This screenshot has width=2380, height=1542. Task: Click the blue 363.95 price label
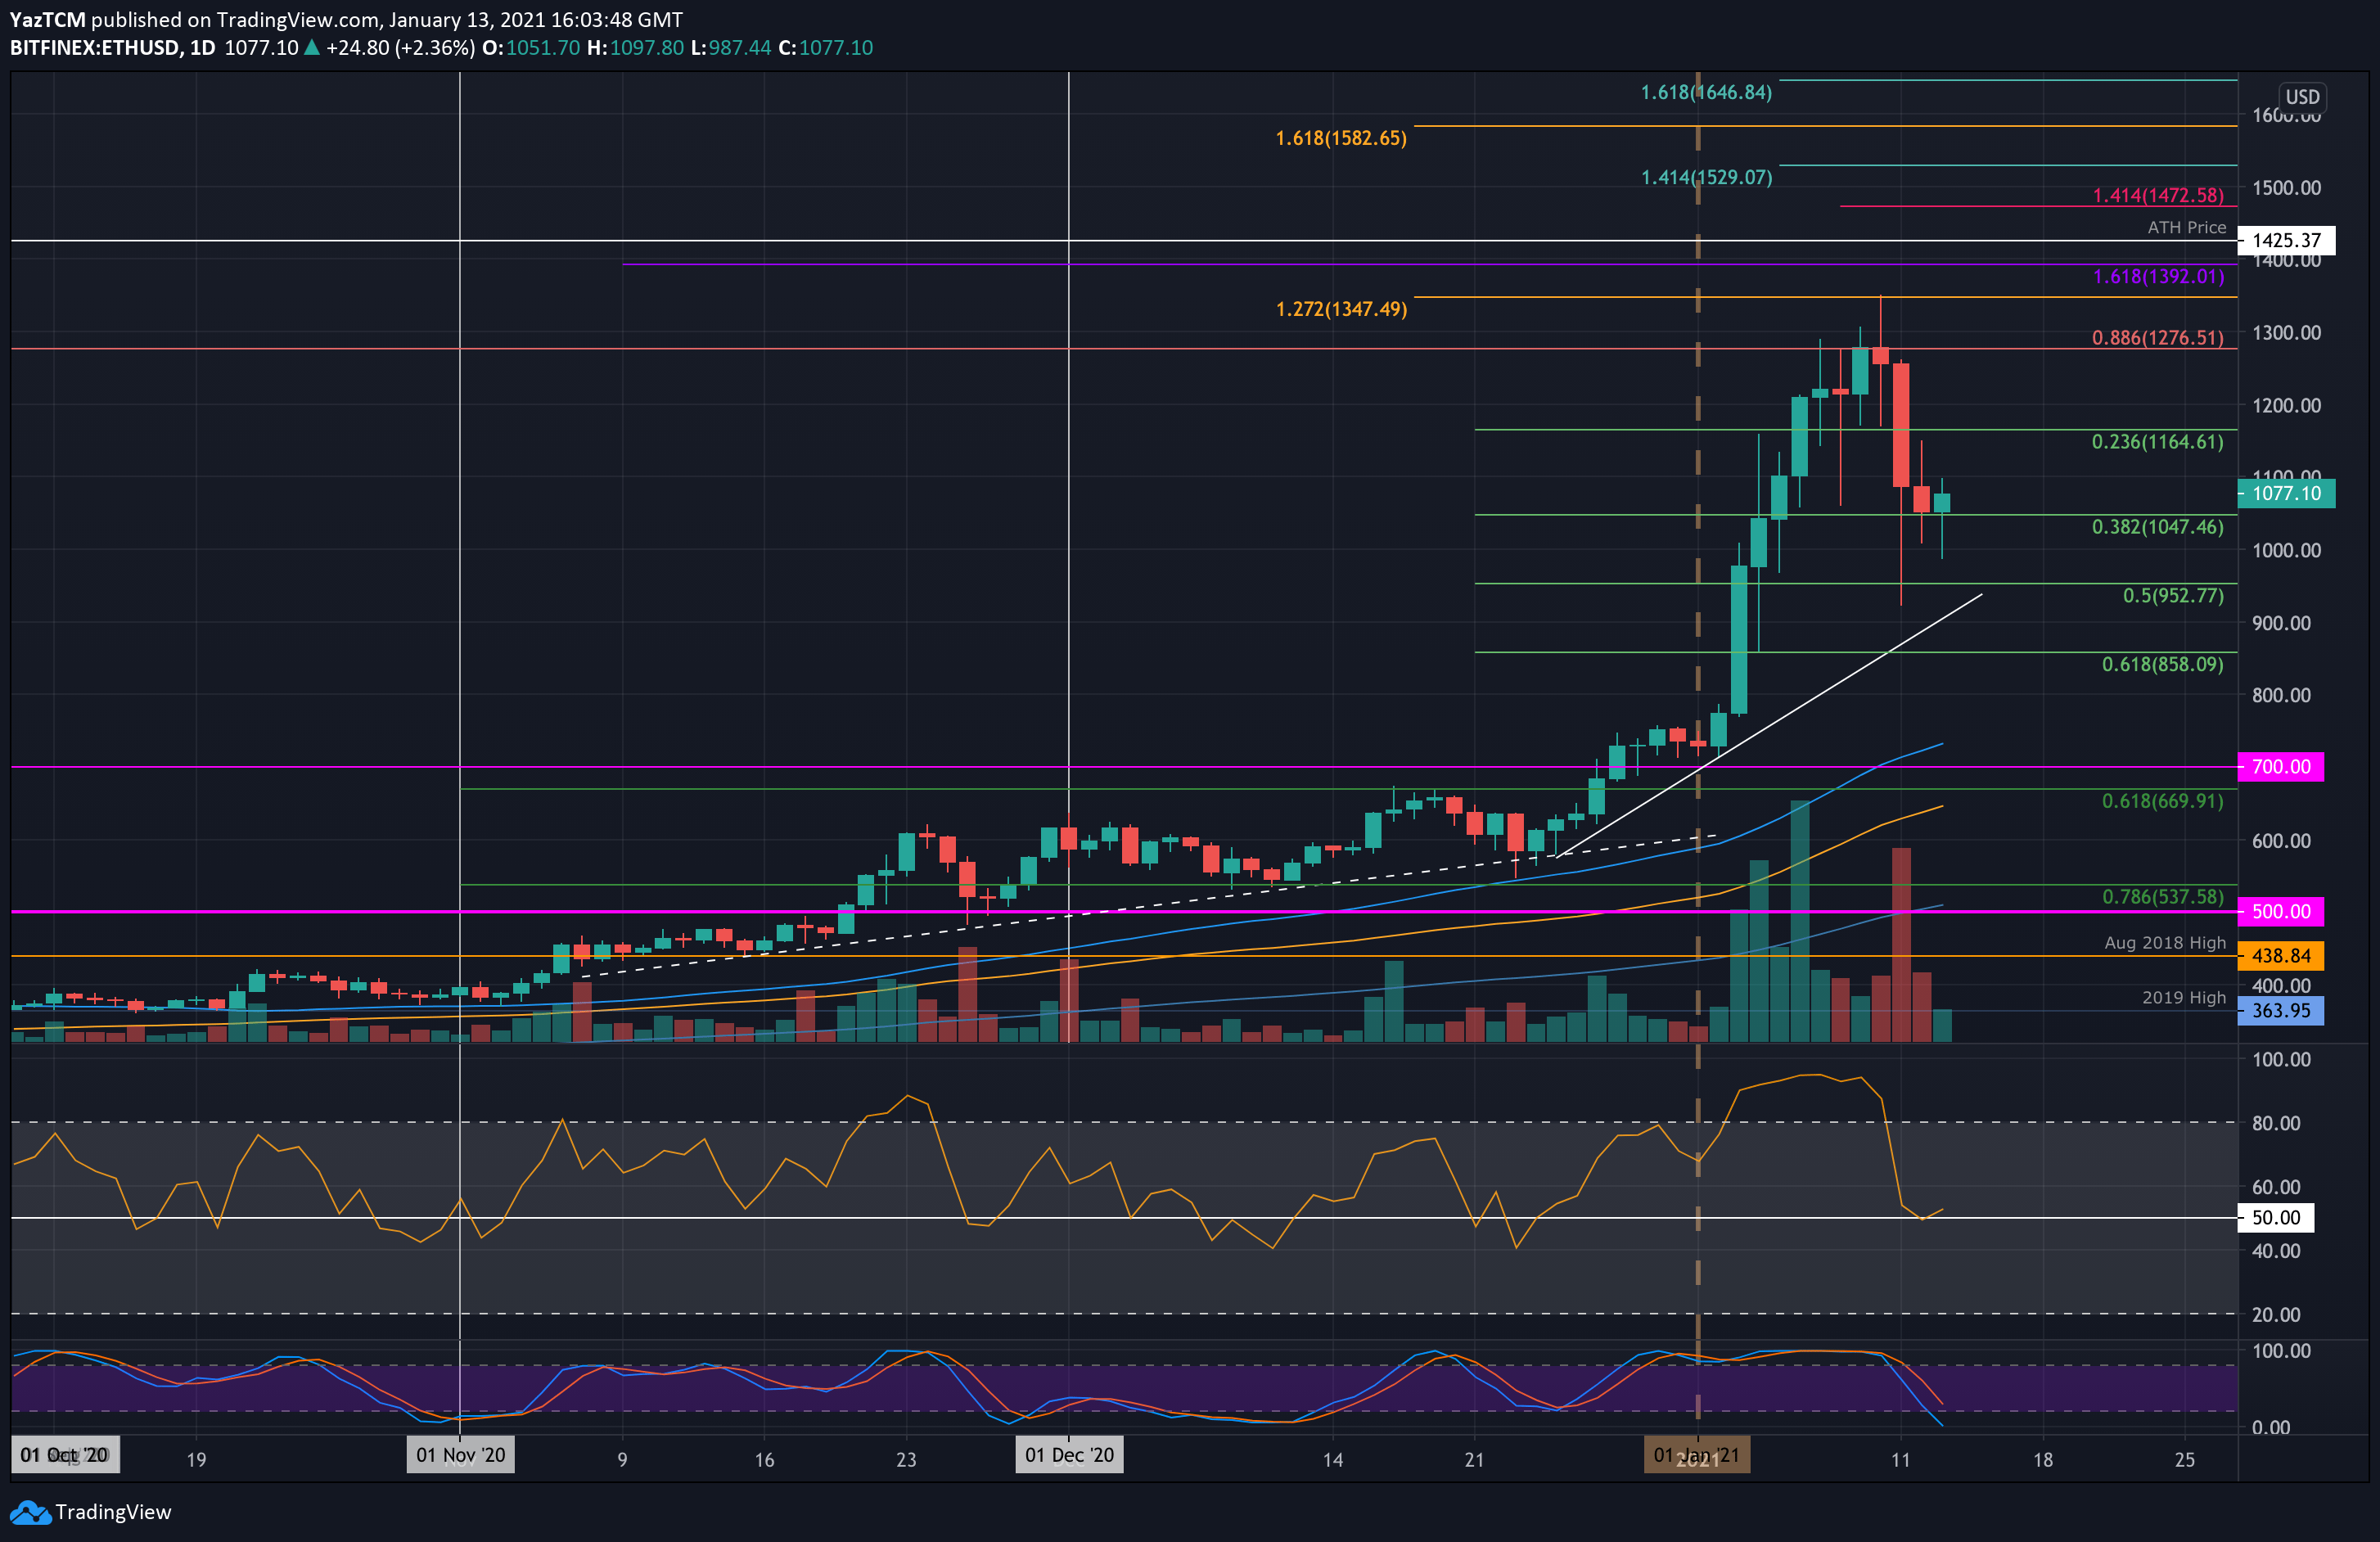pyautogui.click(x=2281, y=1010)
